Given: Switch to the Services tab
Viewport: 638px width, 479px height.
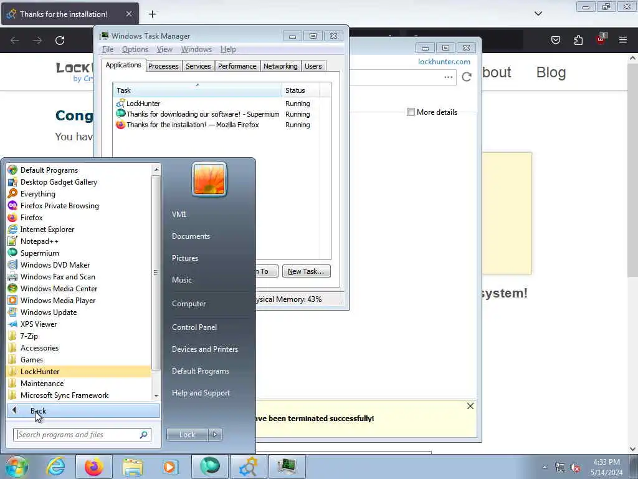Looking at the screenshot, I should [x=198, y=66].
